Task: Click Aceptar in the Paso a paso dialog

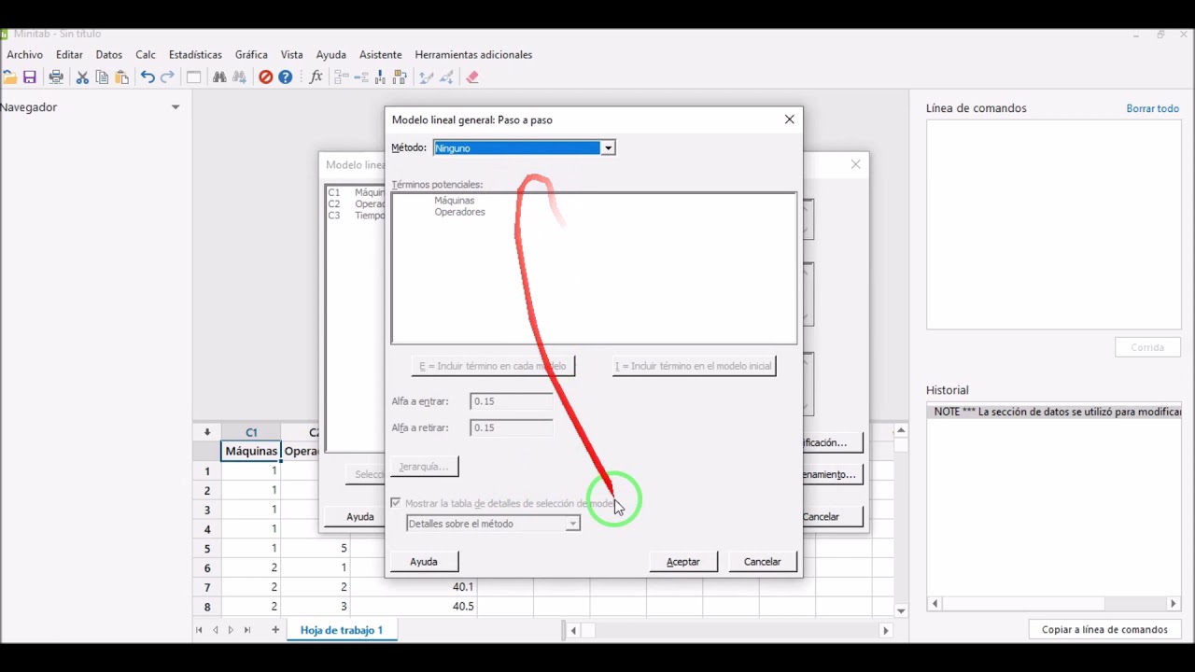Action: point(682,562)
